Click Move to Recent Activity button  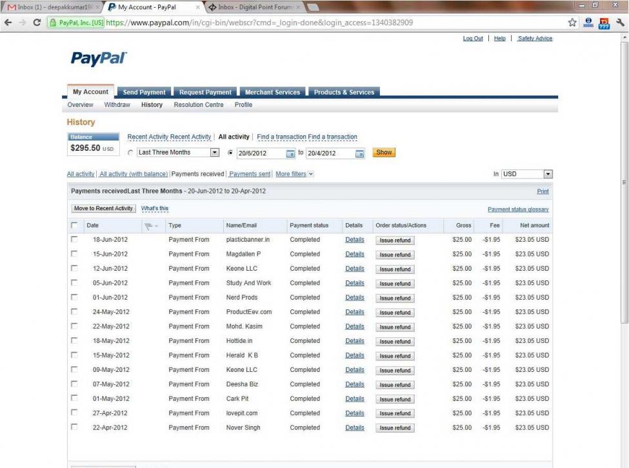(103, 208)
